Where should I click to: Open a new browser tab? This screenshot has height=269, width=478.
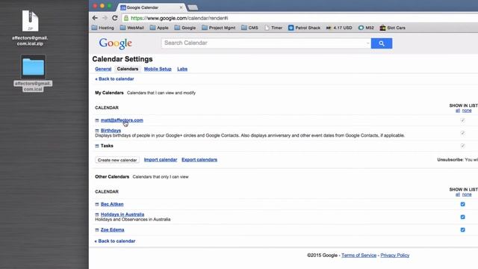(x=193, y=7)
